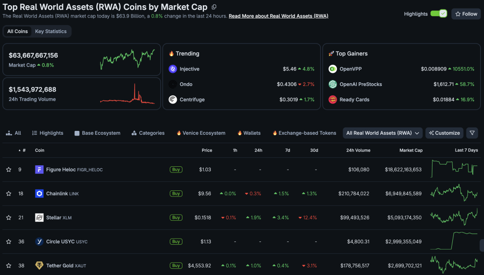Click the OpenAI PreStocks icon in Top Gainers

point(333,84)
